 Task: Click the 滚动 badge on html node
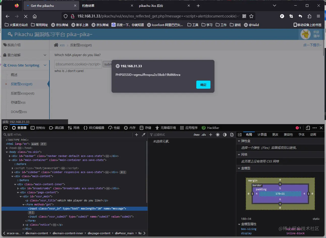43,144
